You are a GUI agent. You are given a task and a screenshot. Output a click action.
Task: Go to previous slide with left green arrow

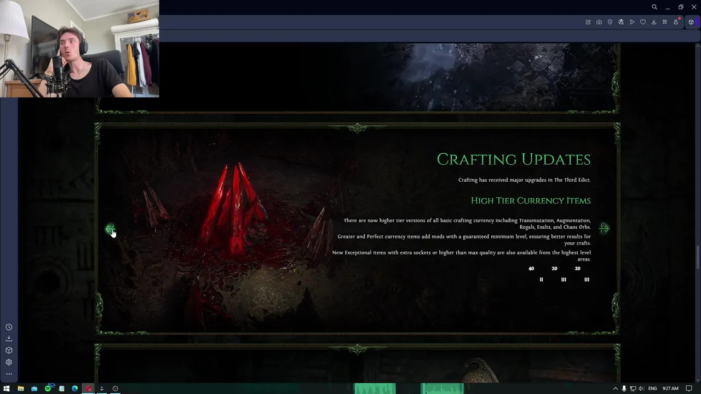pyautogui.click(x=110, y=229)
